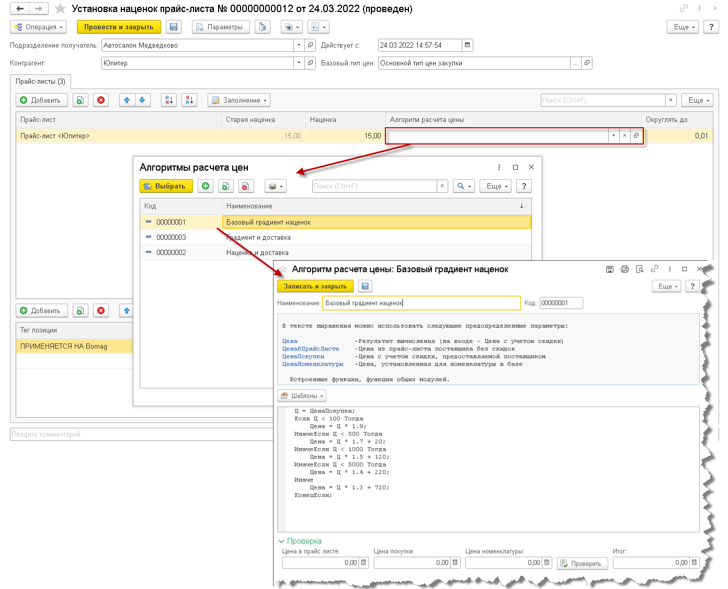Click Добавить above the price-list table

41,100
